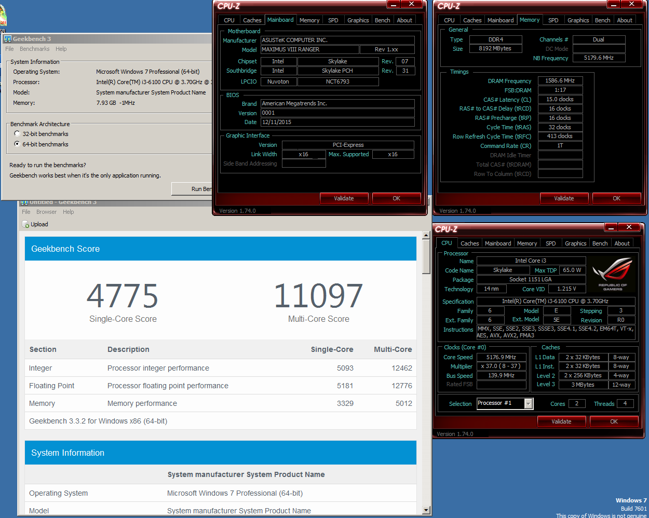Click Multi-Core Score value 11097
This screenshot has height=518, width=649.
point(318,296)
